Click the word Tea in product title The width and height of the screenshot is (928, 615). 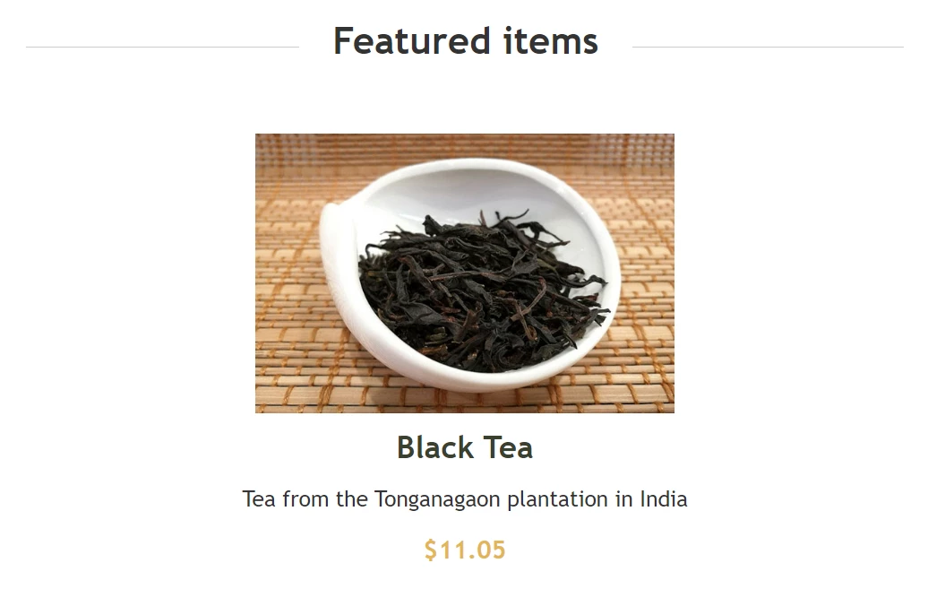(x=509, y=447)
